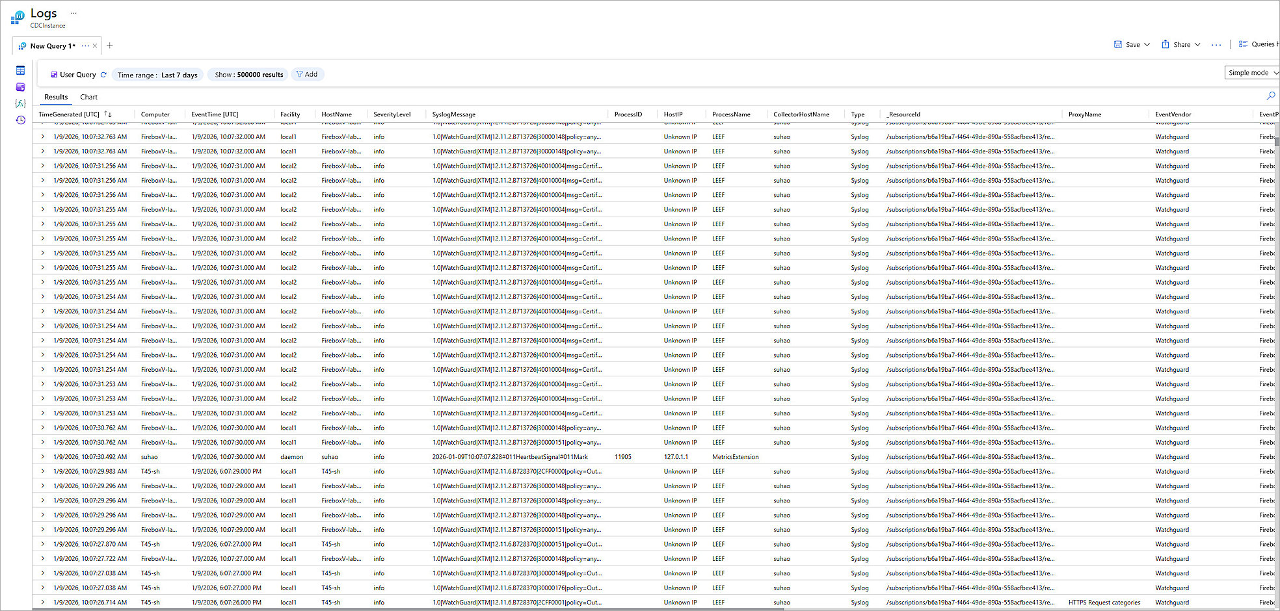This screenshot has width=1280, height=611.
Task: Open Queries hub
Action: pos(1259,44)
